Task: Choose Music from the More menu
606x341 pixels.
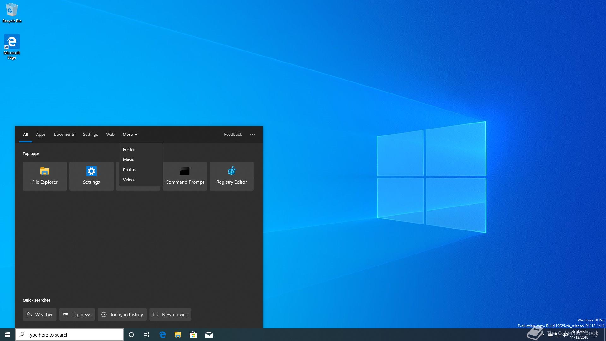Action: point(140,159)
